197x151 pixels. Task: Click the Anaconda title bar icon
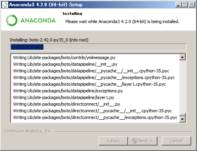point(5,5)
